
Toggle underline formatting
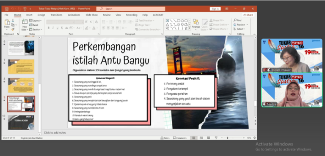coord(58,28)
